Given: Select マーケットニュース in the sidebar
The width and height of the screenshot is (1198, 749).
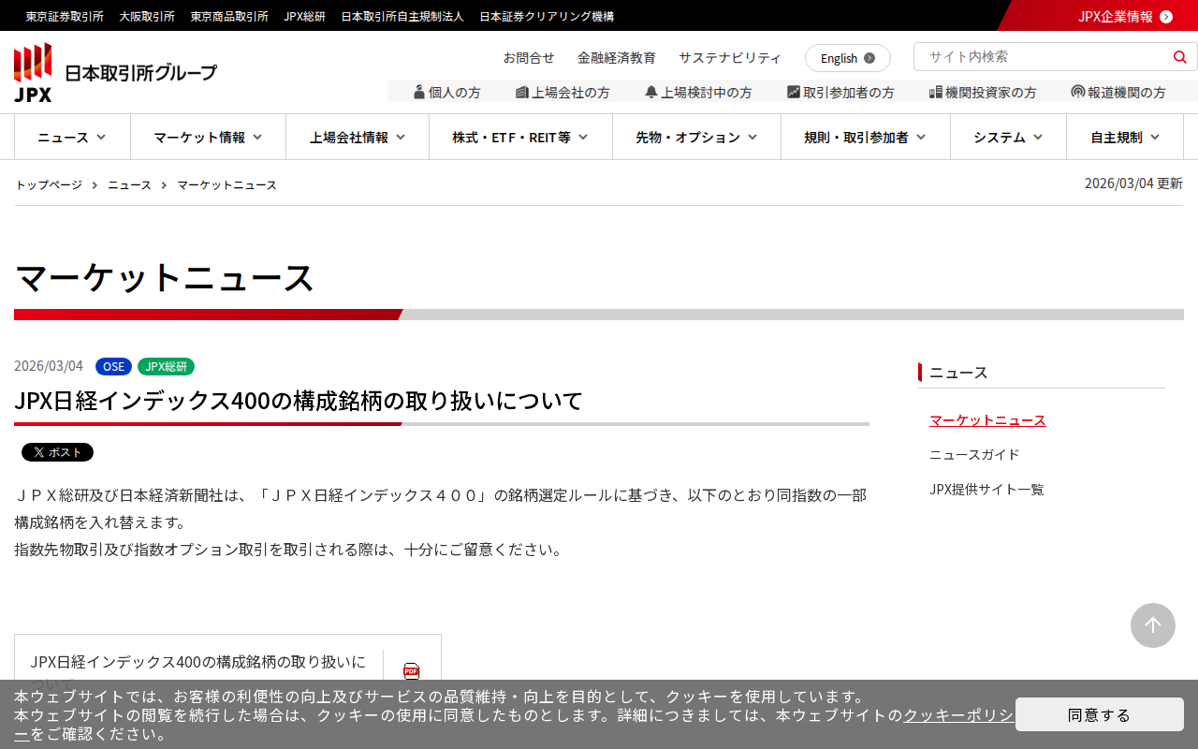Looking at the screenshot, I should [987, 420].
